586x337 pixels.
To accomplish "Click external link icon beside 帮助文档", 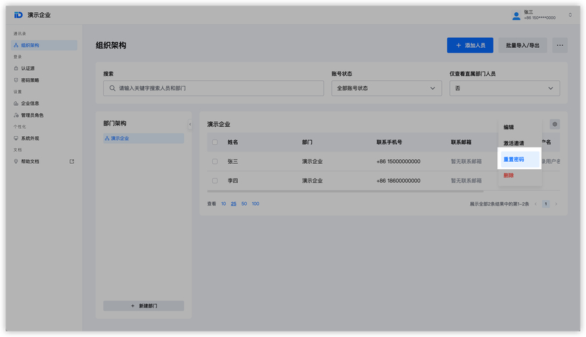I will 72,162.
